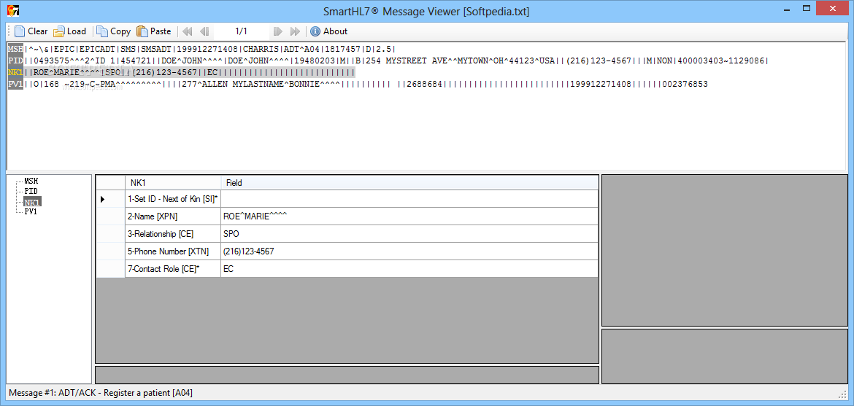Image resolution: width=854 pixels, height=406 pixels.
Task: Click 002376853 at end of PV1 line
Action: click(x=685, y=85)
